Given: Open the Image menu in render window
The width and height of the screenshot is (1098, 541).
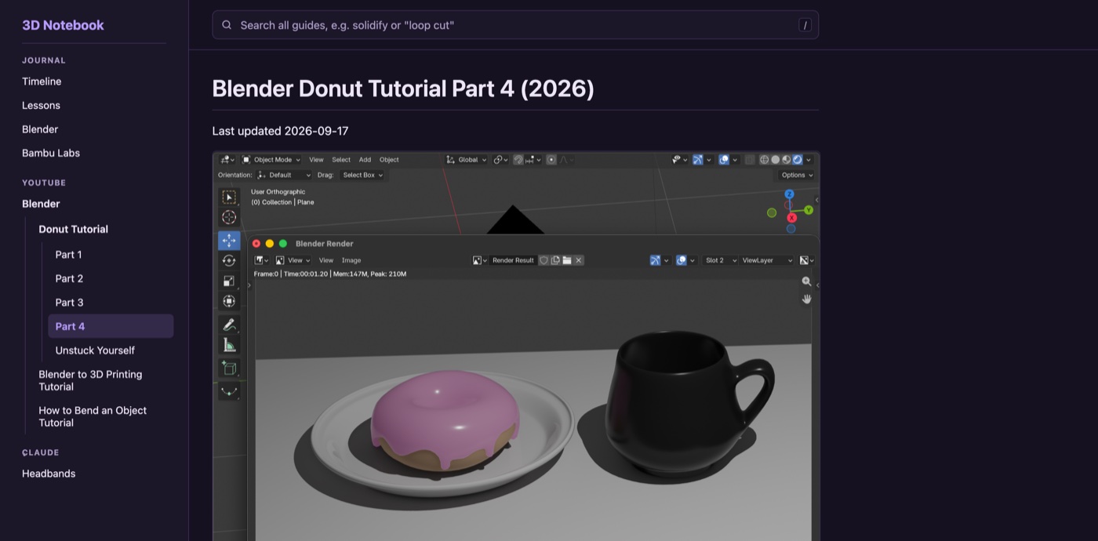Looking at the screenshot, I should click(351, 260).
